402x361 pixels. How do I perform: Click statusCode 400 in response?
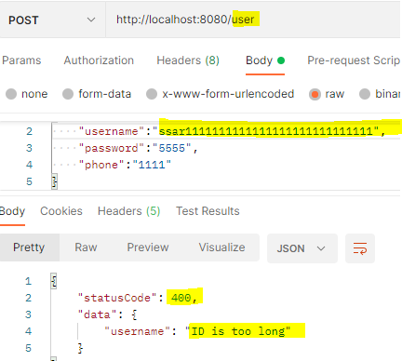point(181,298)
